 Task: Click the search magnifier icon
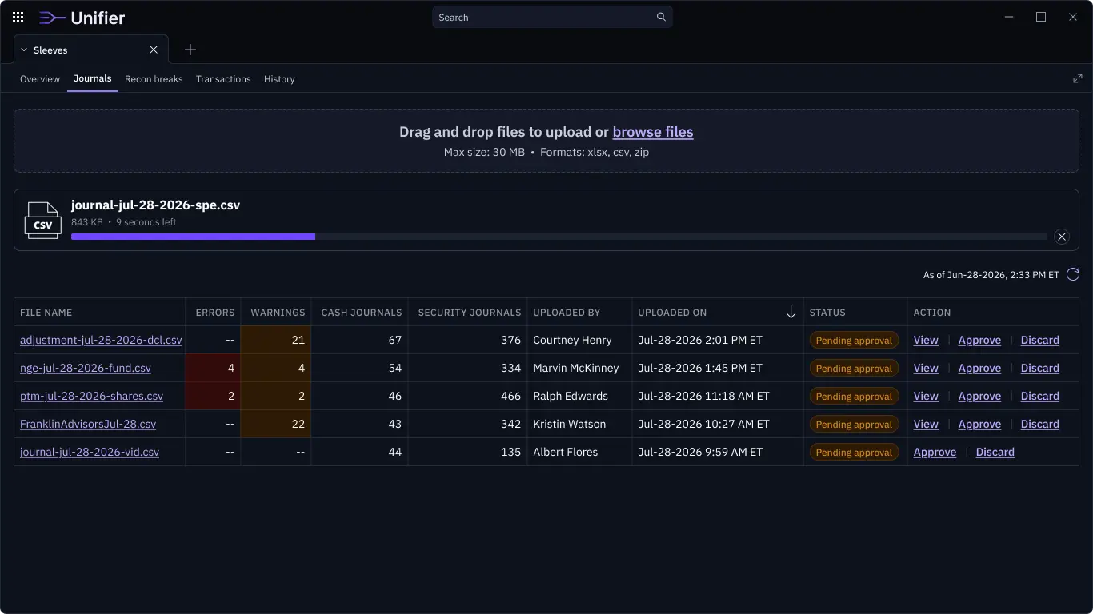(661, 17)
